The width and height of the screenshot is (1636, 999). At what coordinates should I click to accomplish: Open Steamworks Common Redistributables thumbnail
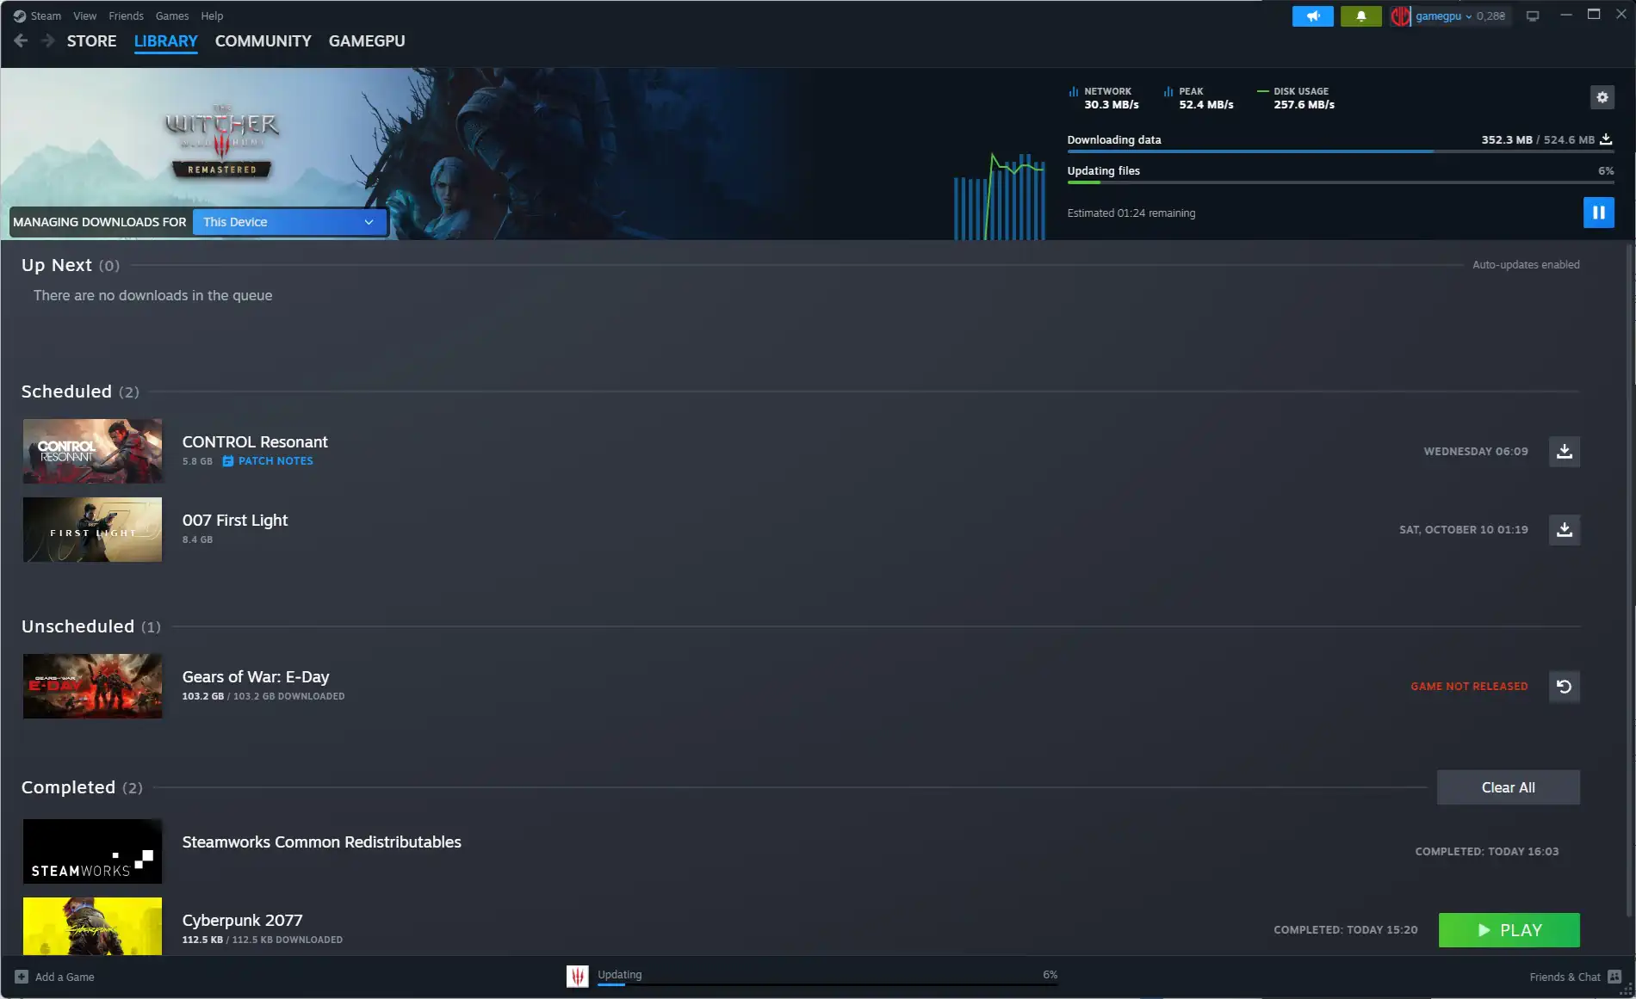tap(92, 851)
